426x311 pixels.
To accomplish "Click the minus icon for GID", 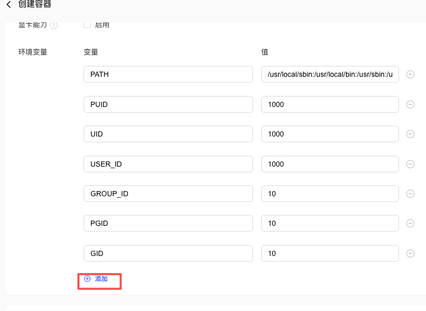I will [x=410, y=253].
